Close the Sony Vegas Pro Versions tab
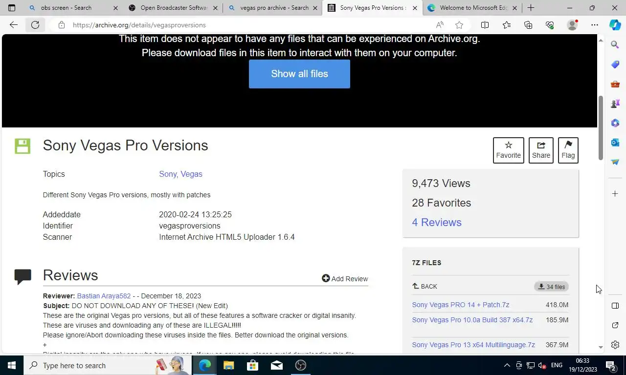The width and height of the screenshot is (626, 375). click(415, 8)
